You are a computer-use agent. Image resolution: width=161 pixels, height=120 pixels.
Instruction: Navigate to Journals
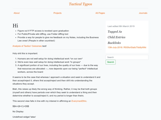click(143, 13)
